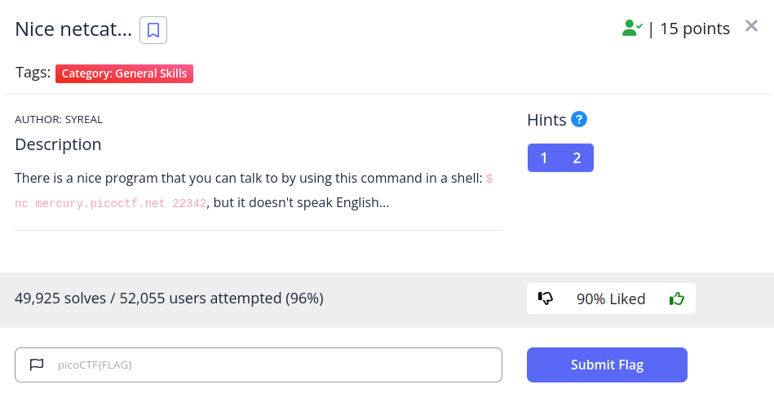Click the Nice netcat challenge title
Screen dimensions: 774x398
click(x=73, y=30)
